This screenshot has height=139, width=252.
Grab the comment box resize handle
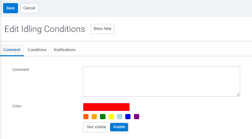(238, 95)
